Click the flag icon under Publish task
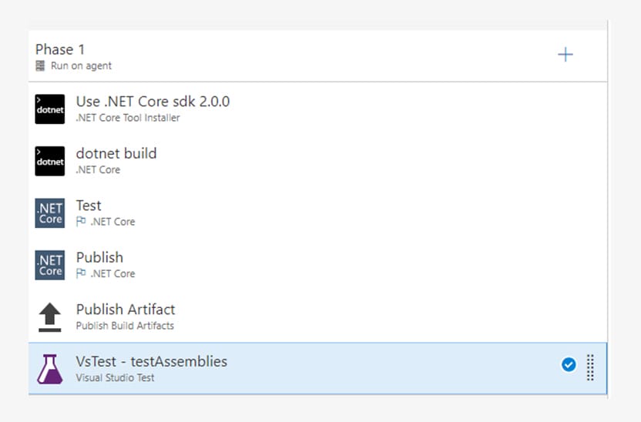Viewport: 641px width, 422px height. click(81, 273)
